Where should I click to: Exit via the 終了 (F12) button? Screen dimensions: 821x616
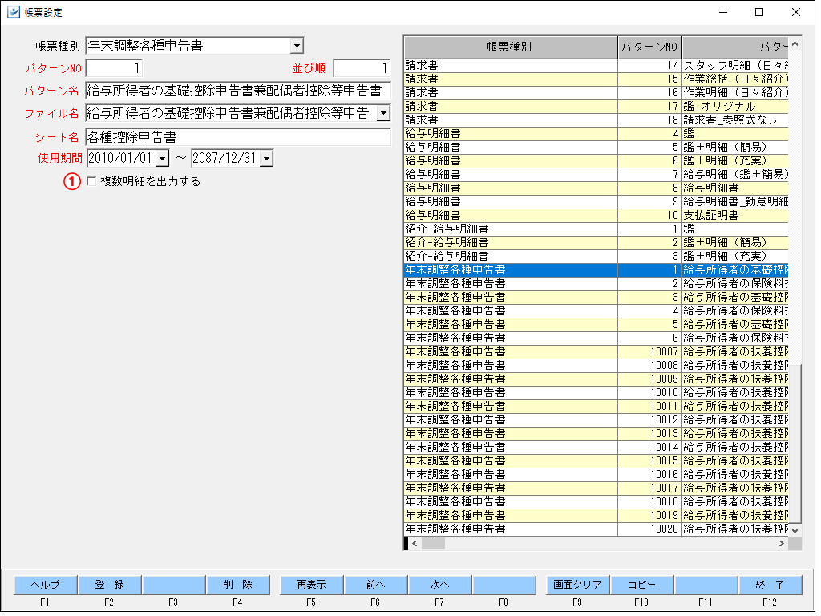tap(770, 585)
